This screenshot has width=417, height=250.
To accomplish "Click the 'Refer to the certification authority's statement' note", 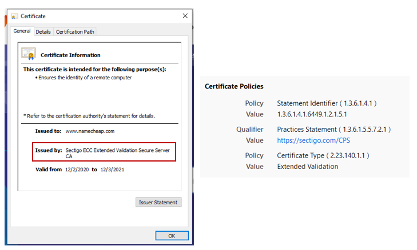I will click(x=89, y=116).
